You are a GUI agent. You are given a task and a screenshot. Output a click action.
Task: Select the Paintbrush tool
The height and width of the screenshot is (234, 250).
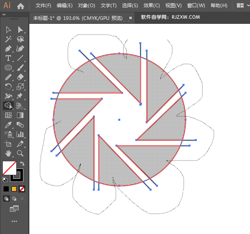point(20,68)
